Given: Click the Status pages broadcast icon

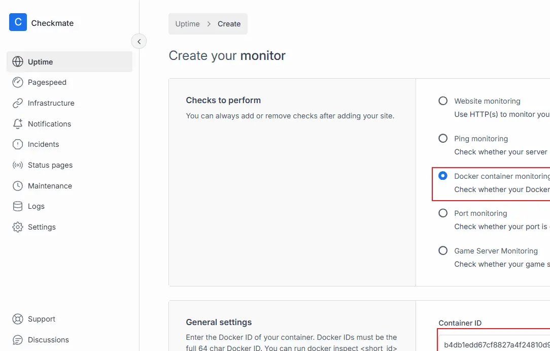Looking at the screenshot, I should [x=18, y=165].
